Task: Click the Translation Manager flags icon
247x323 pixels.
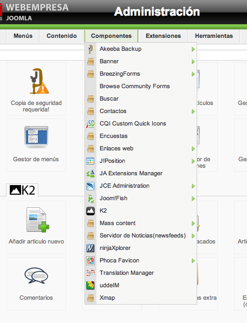Action: pyautogui.click(x=90, y=273)
